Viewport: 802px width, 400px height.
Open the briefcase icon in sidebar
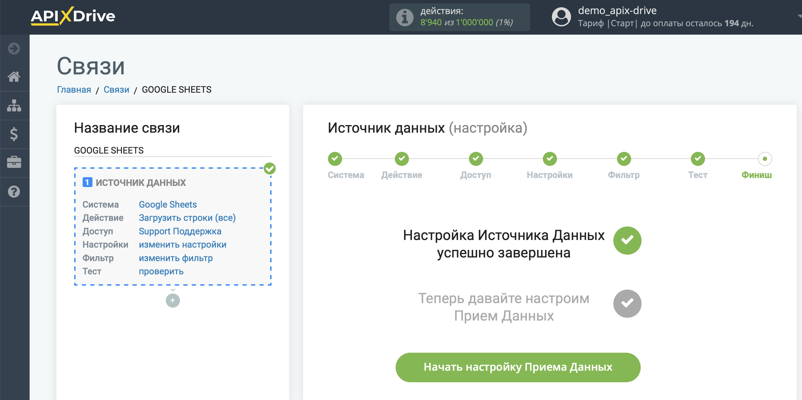tap(14, 162)
